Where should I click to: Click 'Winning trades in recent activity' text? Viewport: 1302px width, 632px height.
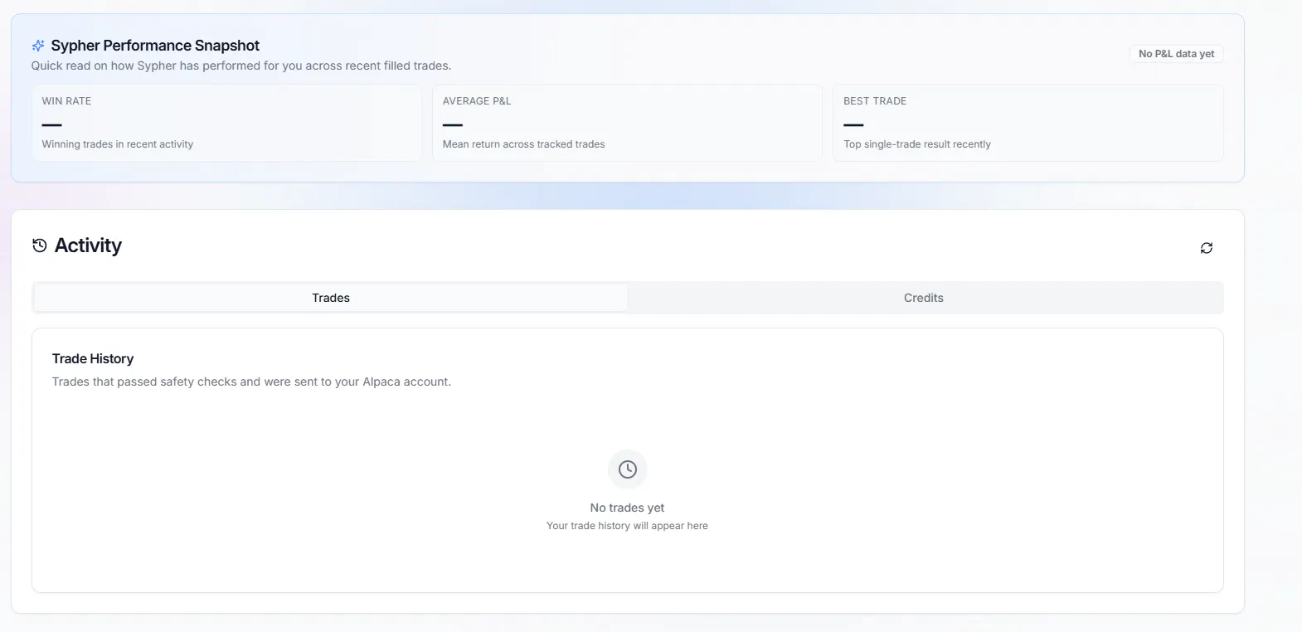click(118, 144)
